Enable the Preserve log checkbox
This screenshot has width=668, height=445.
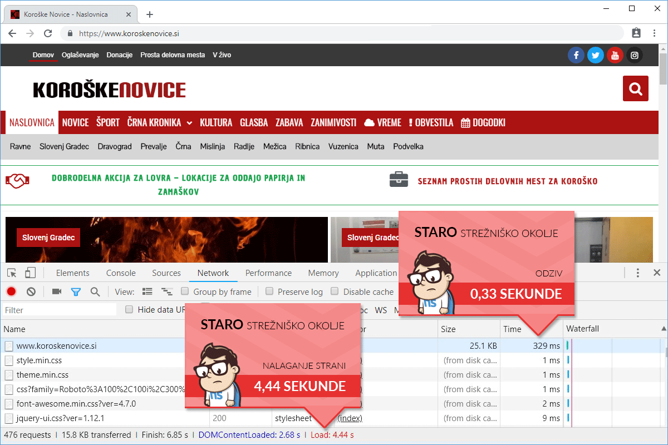point(269,291)
